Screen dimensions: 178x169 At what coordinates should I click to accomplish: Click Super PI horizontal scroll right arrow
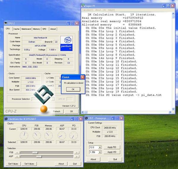pyautogui.click(x=170, y=112)
